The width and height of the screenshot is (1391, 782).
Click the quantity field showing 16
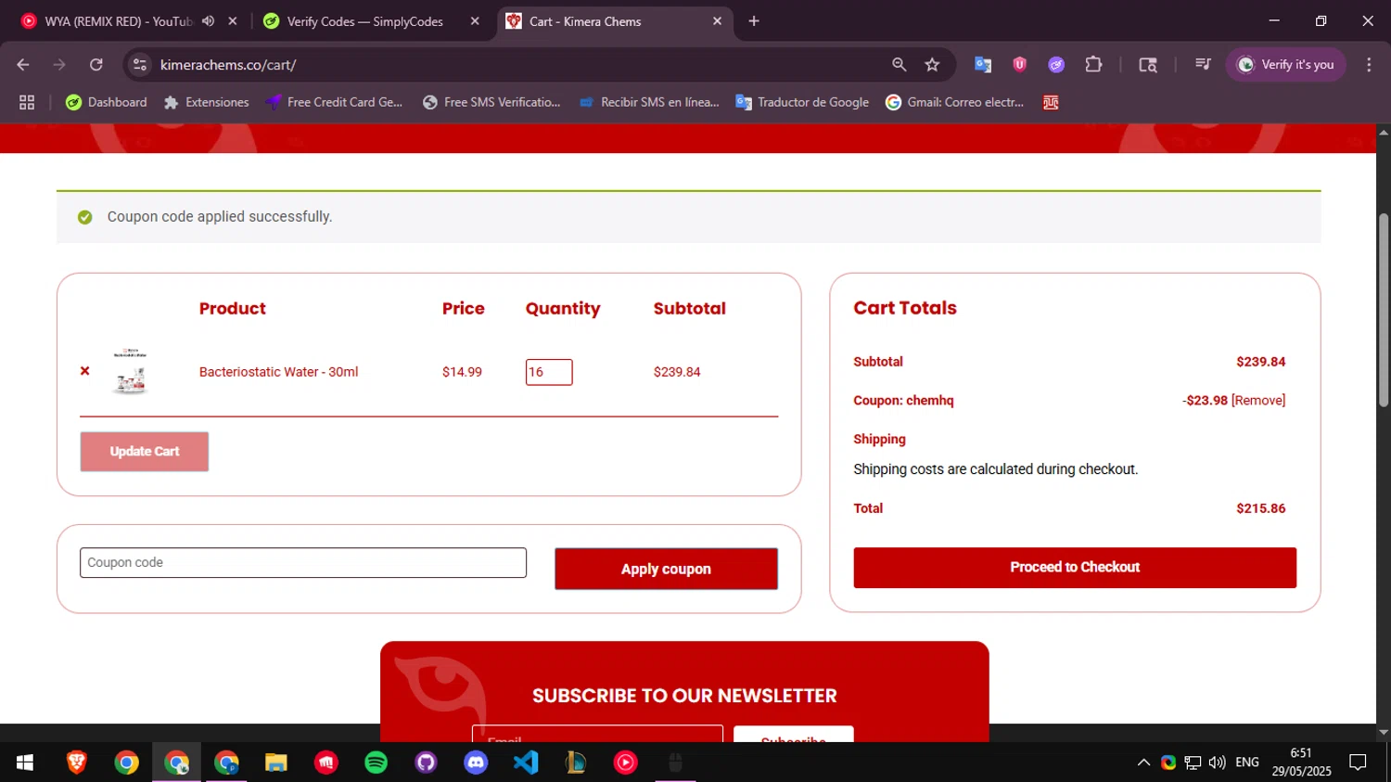[x=549, y=372]
